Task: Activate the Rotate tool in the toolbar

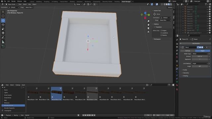Action: pyautogui.click(x=3, y=25)
